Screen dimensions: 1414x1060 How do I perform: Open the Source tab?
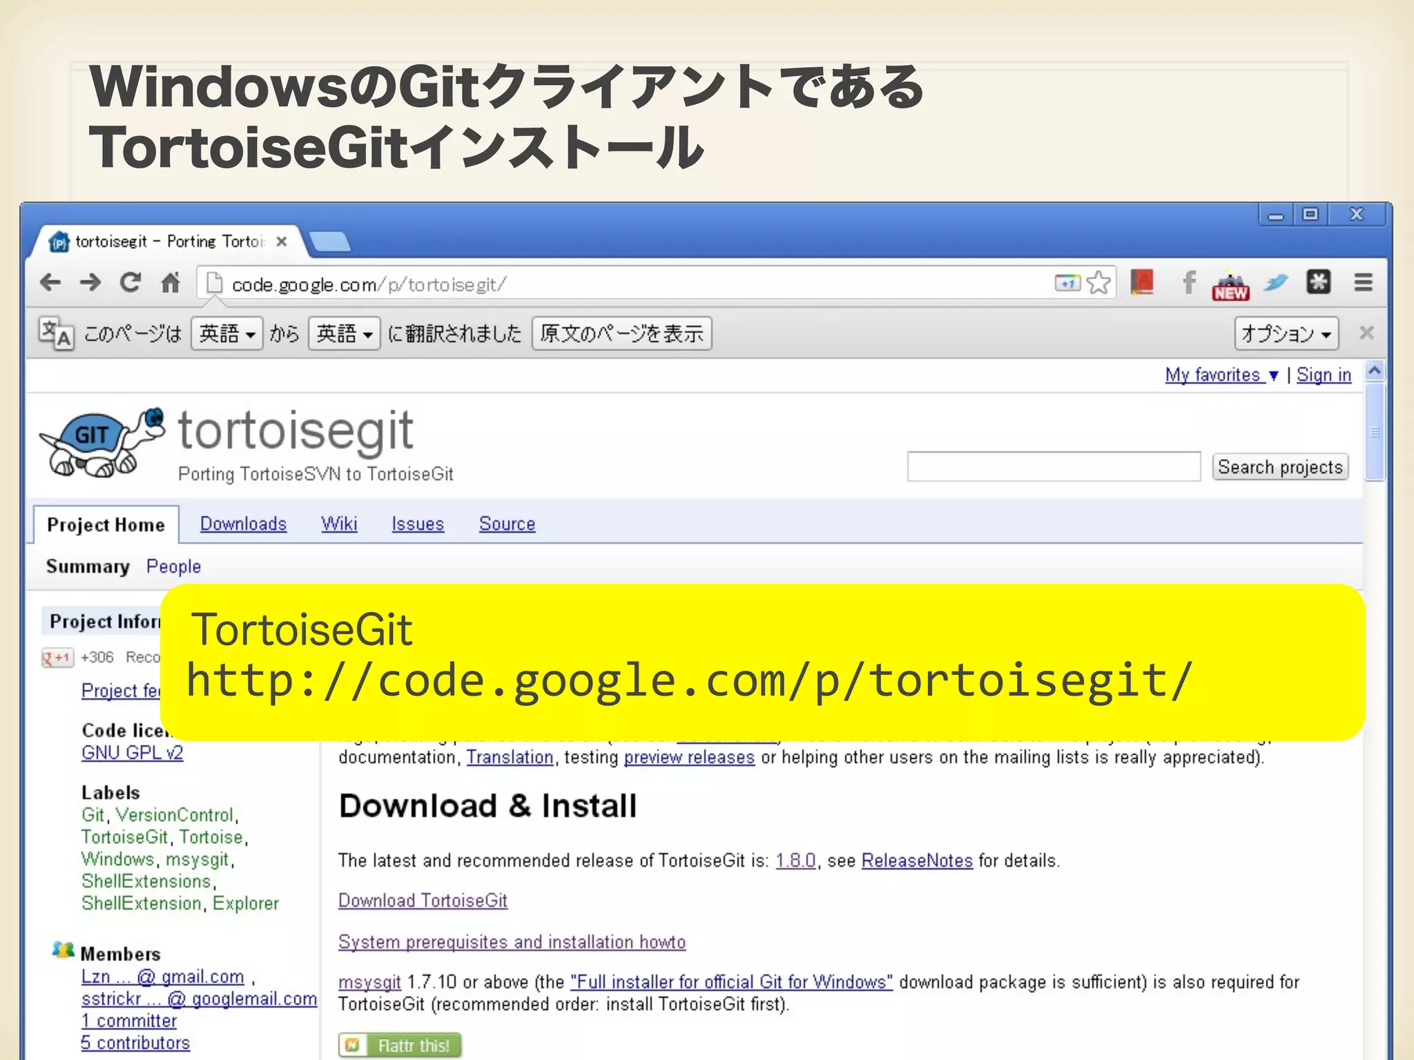coord(507,524)
